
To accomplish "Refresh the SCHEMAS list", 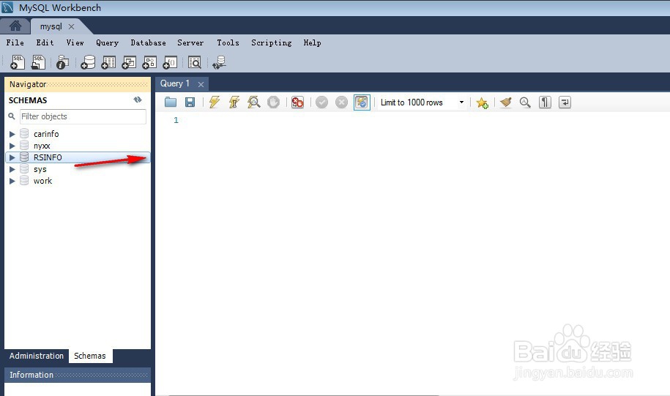I will [x=138, y=100].
